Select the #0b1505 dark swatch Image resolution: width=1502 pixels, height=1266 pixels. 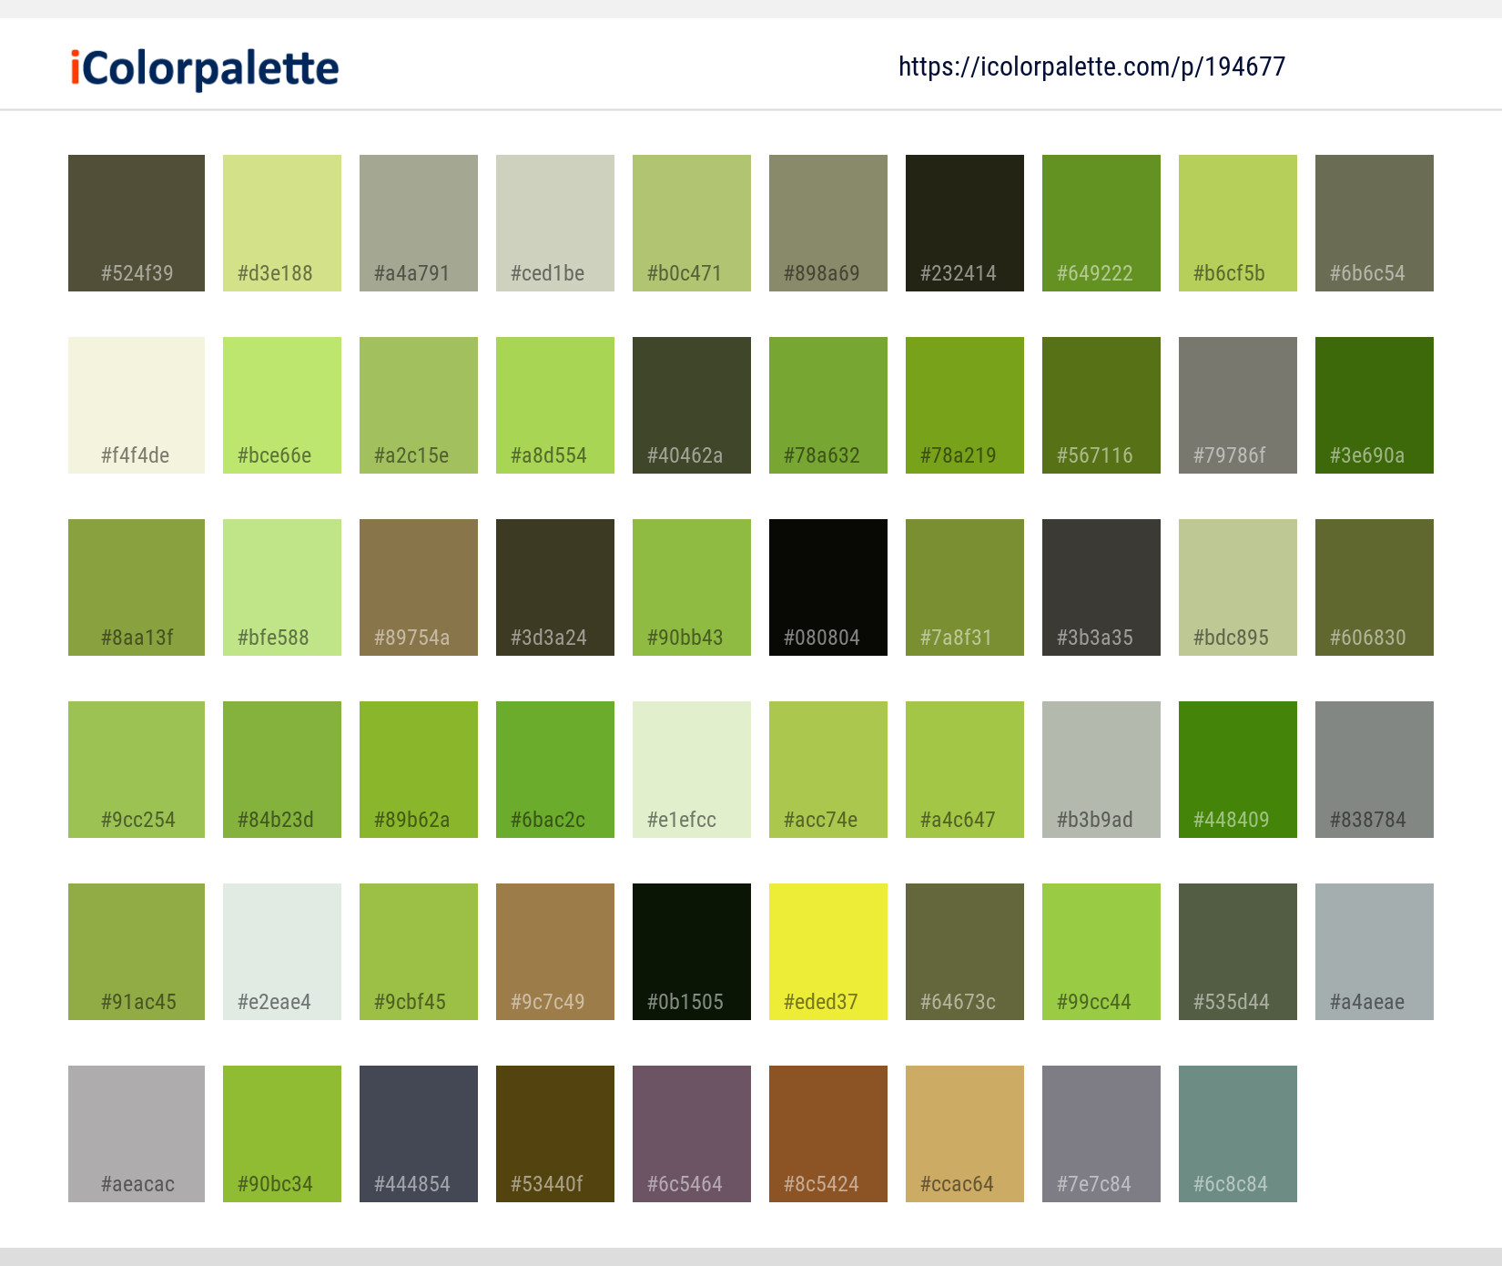point(692,952)
